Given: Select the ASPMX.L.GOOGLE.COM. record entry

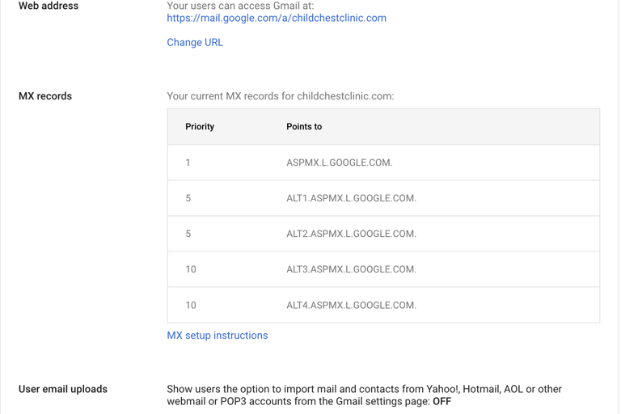Looking at the screenshot, I should [x=339, y=163].
